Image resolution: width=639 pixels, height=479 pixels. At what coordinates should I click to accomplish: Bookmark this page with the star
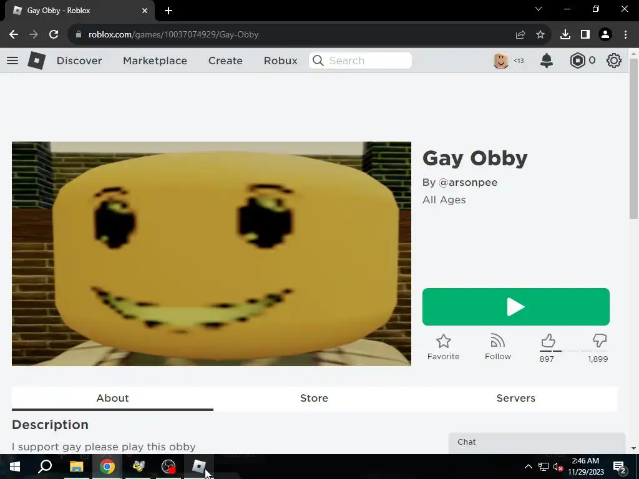point(540,35)
